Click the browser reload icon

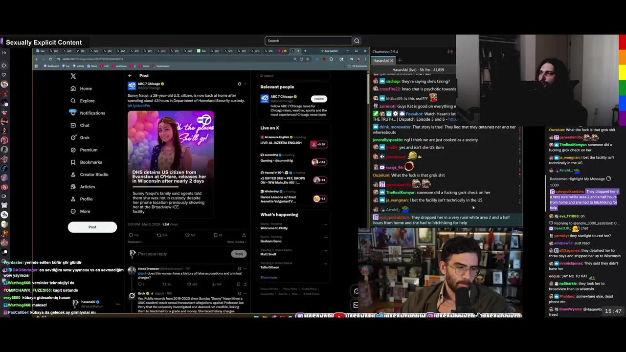[x=50, y=59]
